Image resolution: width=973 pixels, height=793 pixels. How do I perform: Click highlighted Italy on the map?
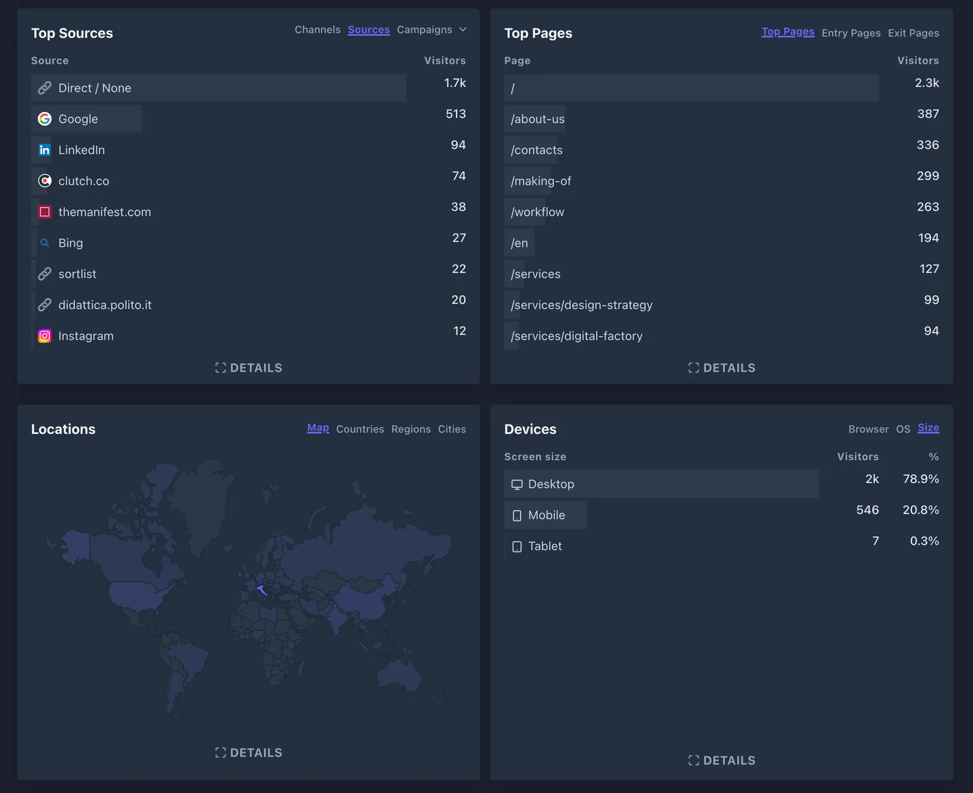262,590
